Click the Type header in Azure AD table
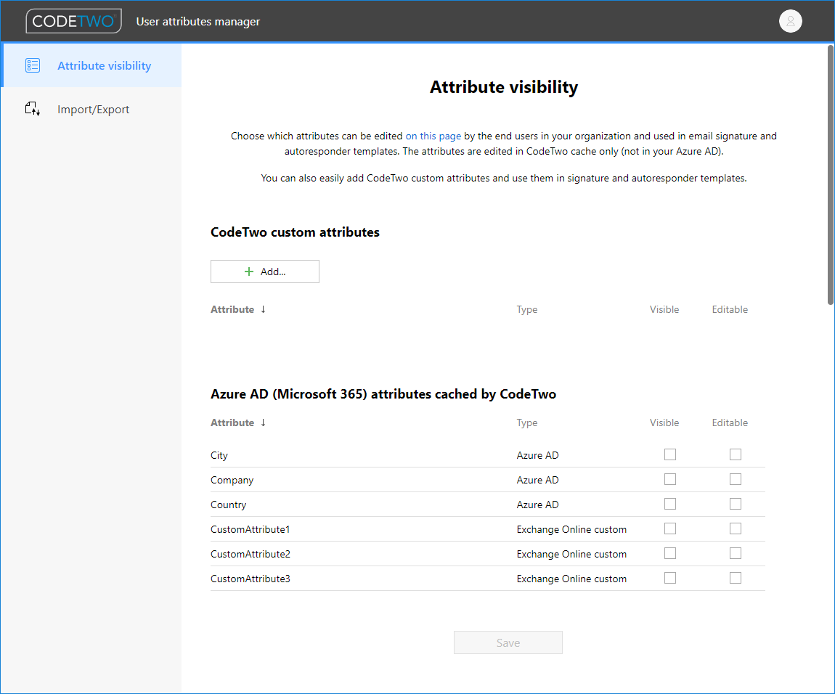The height and width of the screenshot is (694, 835). click(x=526, y=423)
